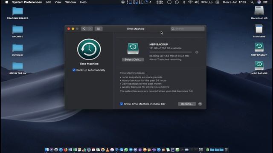Open Time Machine help with the question mark
This screenshot has height=153, width=273.
(x=200, y=104)
